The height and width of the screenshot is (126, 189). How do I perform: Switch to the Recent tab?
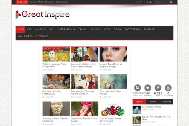click(152, 102)
